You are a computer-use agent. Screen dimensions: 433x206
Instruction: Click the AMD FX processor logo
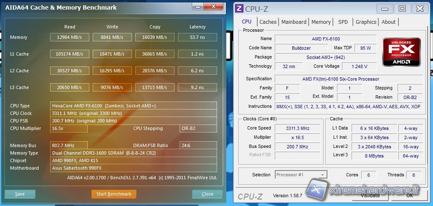coord(401,52)
